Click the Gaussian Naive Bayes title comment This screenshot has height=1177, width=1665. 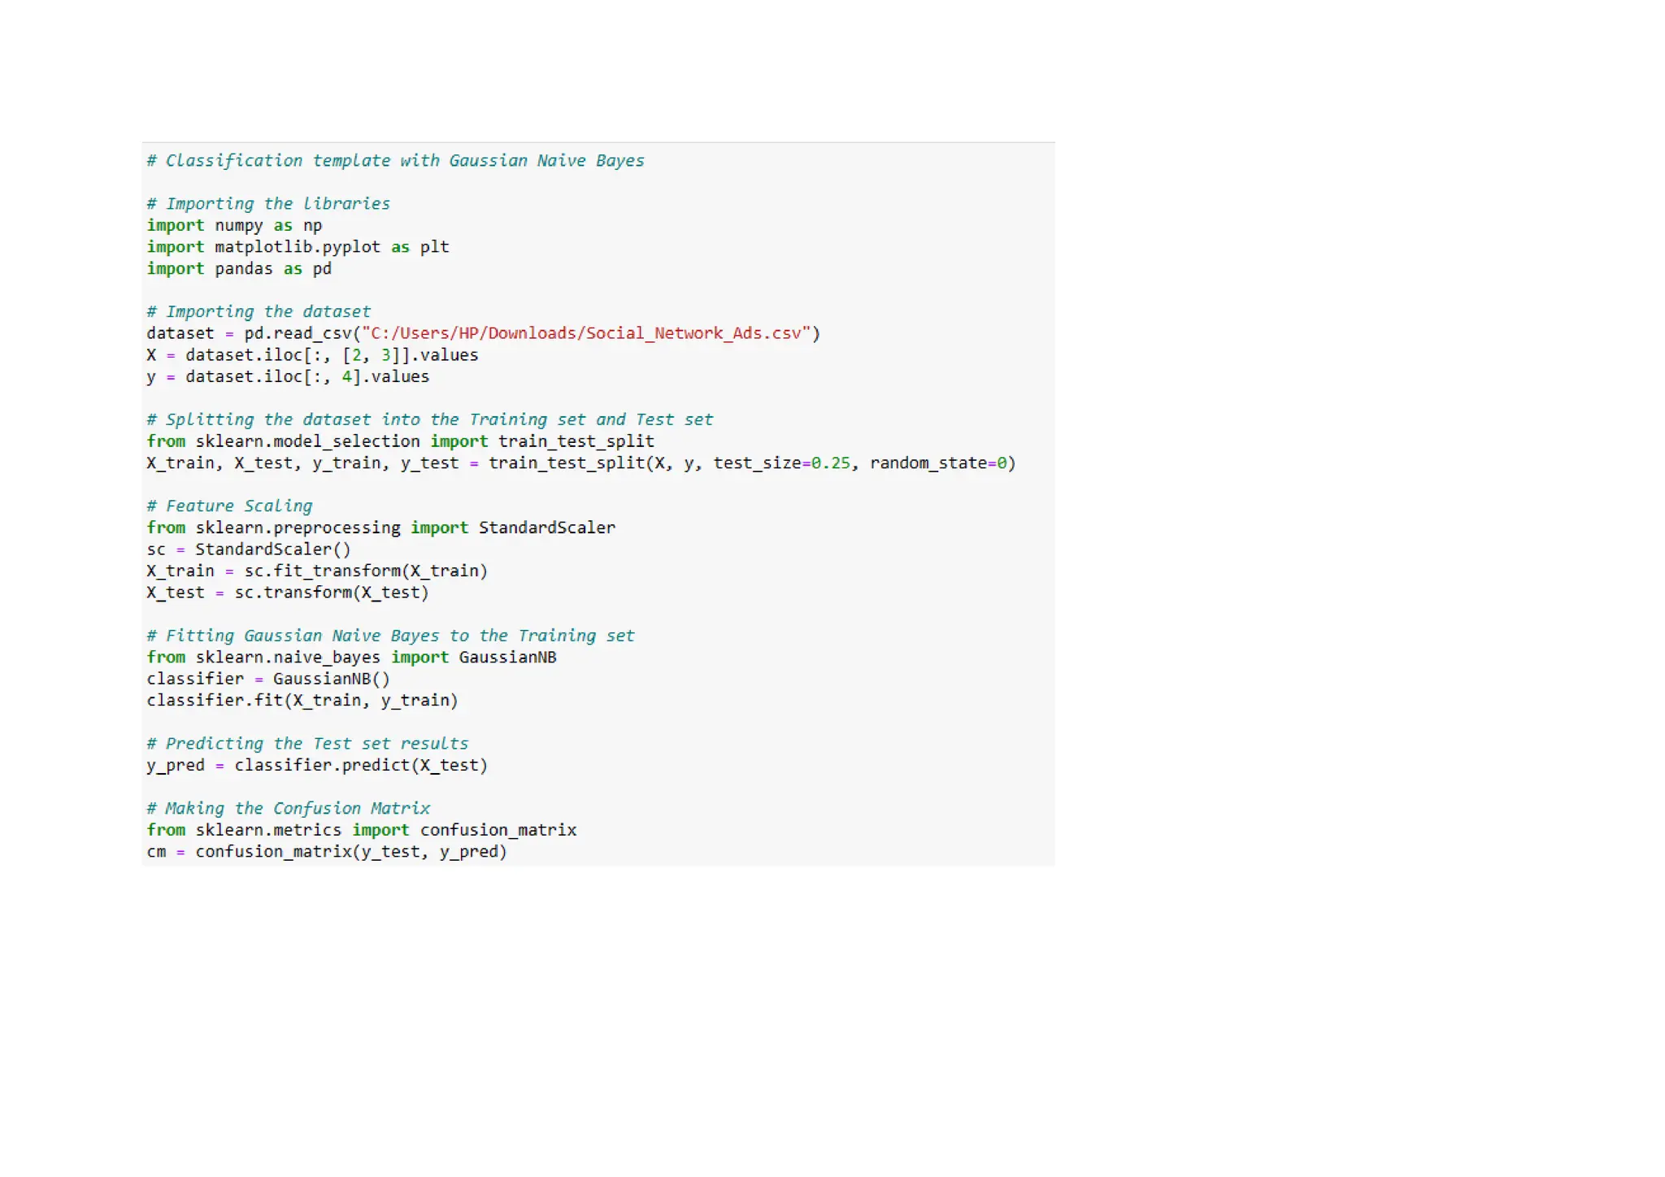point(395,161)
